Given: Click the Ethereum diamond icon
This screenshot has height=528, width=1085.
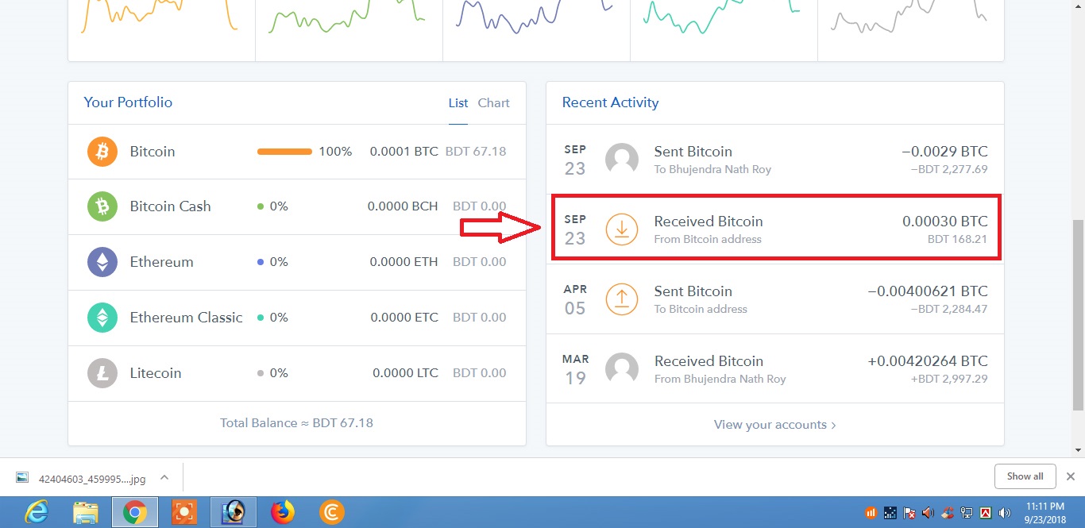Looking at the screenshot, I should tap(102, 262).
